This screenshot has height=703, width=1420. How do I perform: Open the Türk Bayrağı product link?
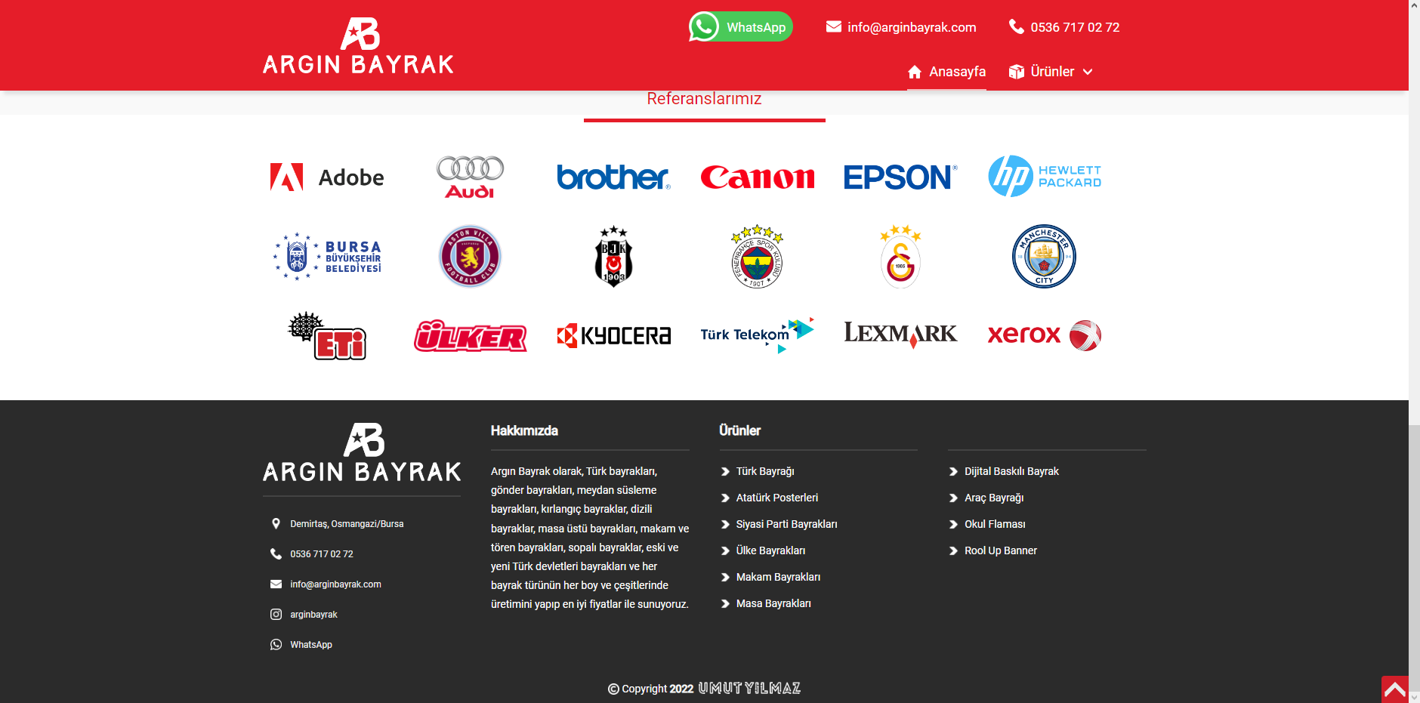point(764,471)
